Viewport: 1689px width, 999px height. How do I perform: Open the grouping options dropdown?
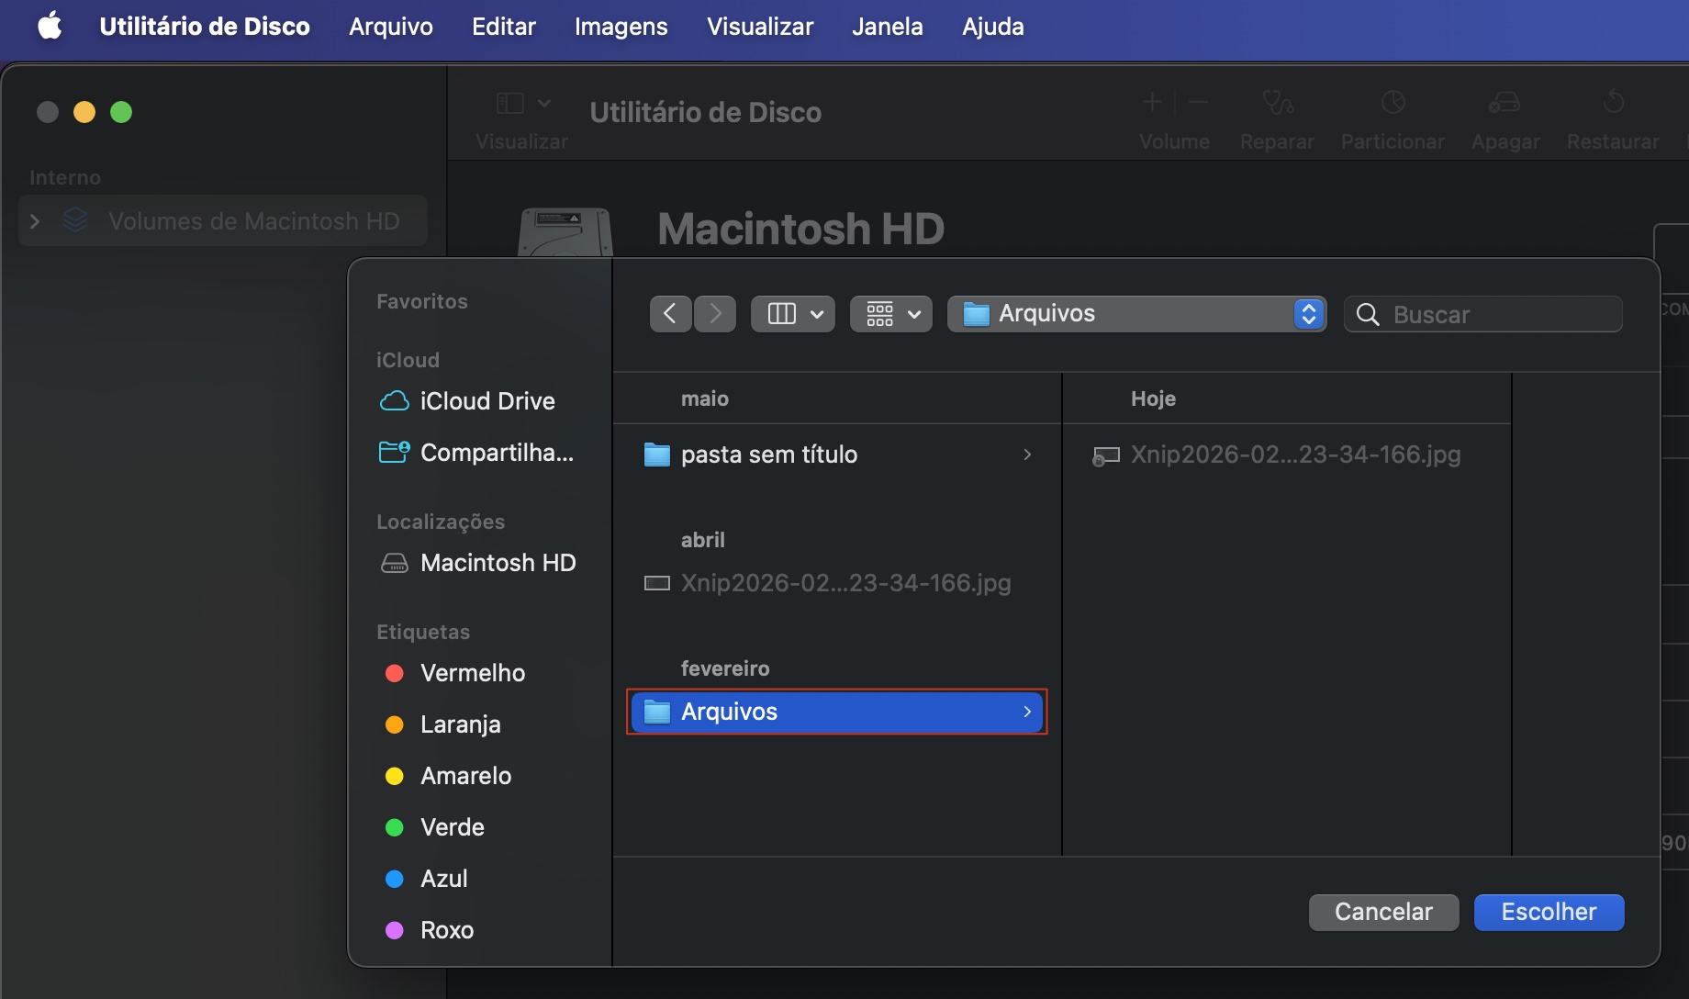click(891, 314)
